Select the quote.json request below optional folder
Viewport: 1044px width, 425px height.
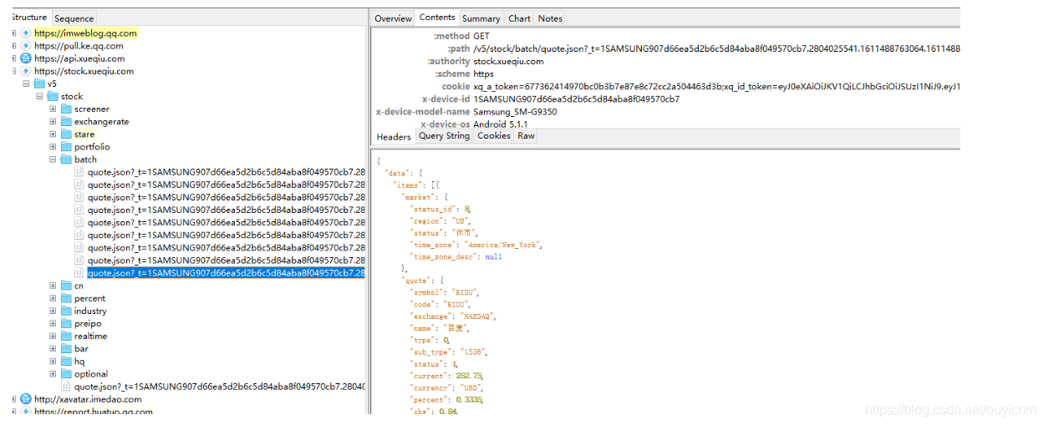(x=219, y=387)
